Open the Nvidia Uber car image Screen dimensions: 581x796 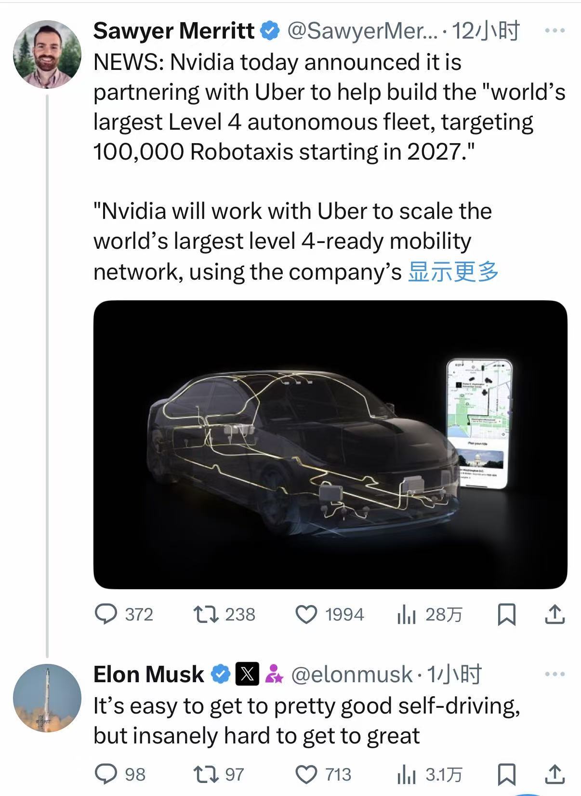[x=330, y=444]
